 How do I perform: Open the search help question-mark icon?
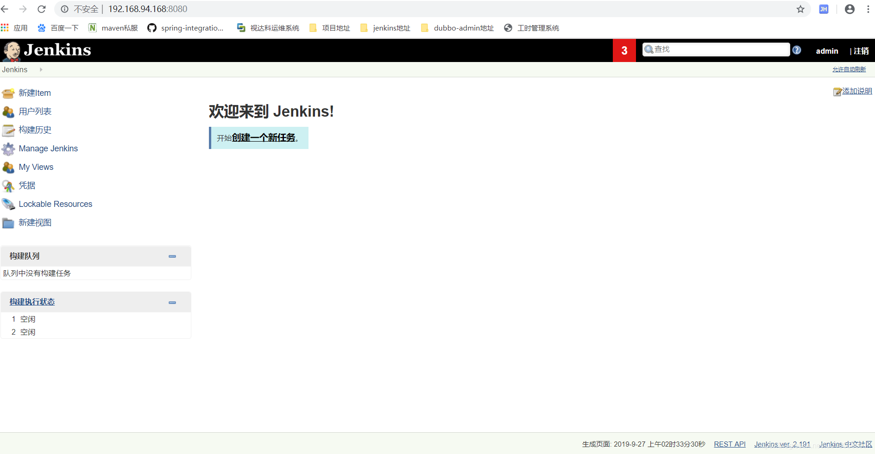tap(797, 50)
